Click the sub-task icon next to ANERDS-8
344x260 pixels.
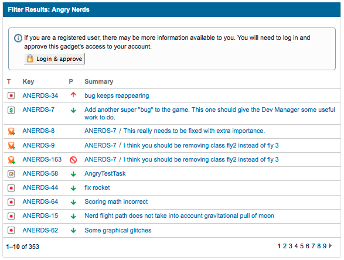[12, 131]
